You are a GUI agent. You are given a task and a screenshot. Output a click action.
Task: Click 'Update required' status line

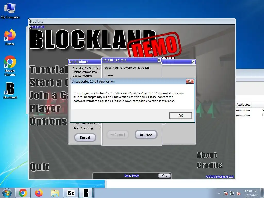pos(82,76)
